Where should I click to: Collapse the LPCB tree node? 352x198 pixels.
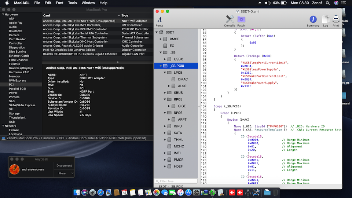[165, 73]
